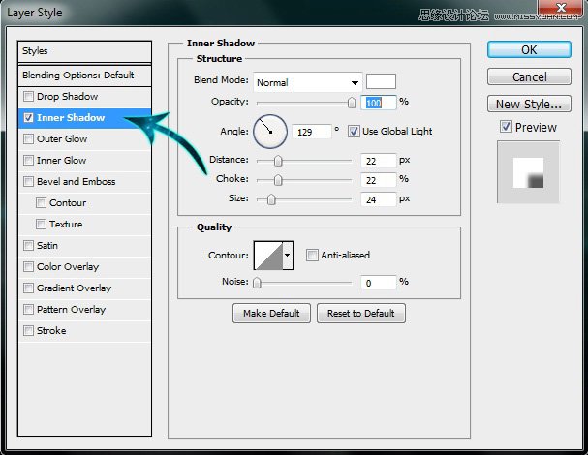The image size is (588, 455).
Task: Click the Cancel button
Action: point(529,76)
